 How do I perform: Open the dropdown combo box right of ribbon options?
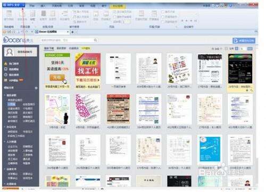[188, 14]
